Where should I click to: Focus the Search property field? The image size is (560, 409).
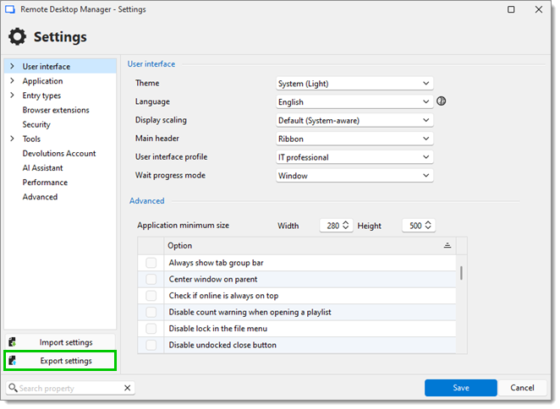coord(71,390)
